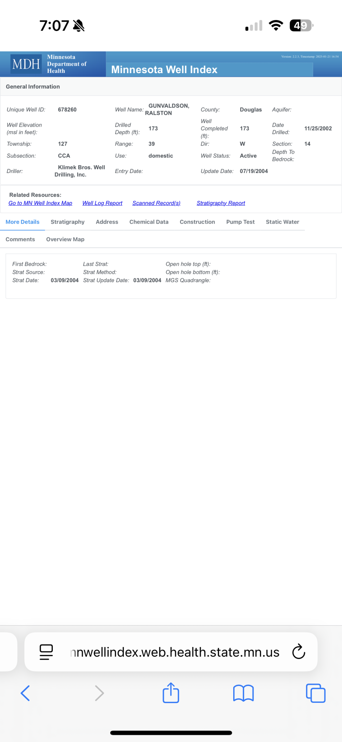Tap the Safari forward arrow
The height and width of the screenshot is (742, 342).
click(99, 693)
